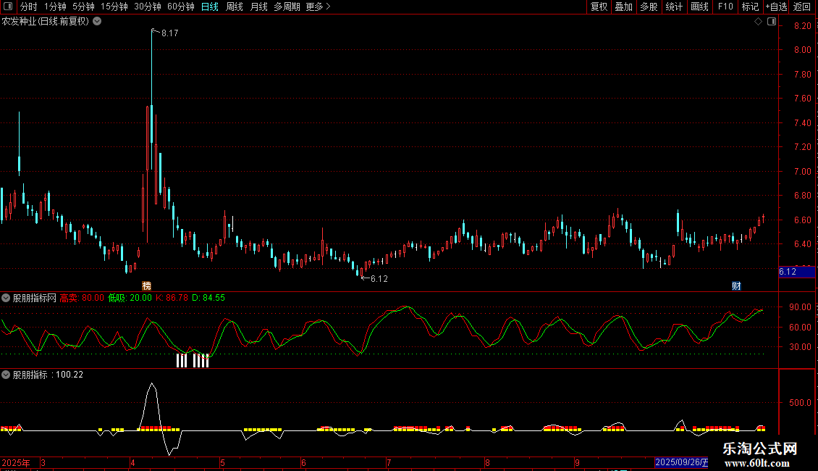Click the 6.12 low price label on chart
Screen dimensions: 818x471
point(379,279)
